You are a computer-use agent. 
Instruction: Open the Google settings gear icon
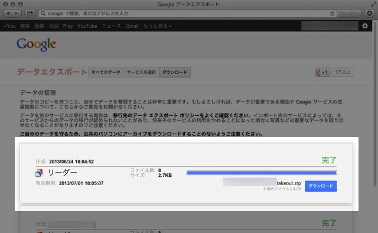365,26
